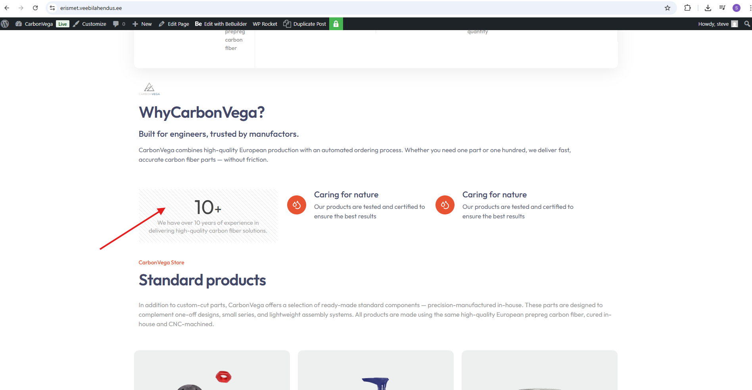Click Edit with BeBuilder
The height and width of the screenshot is (390, 752).
[x=221, y=24]
